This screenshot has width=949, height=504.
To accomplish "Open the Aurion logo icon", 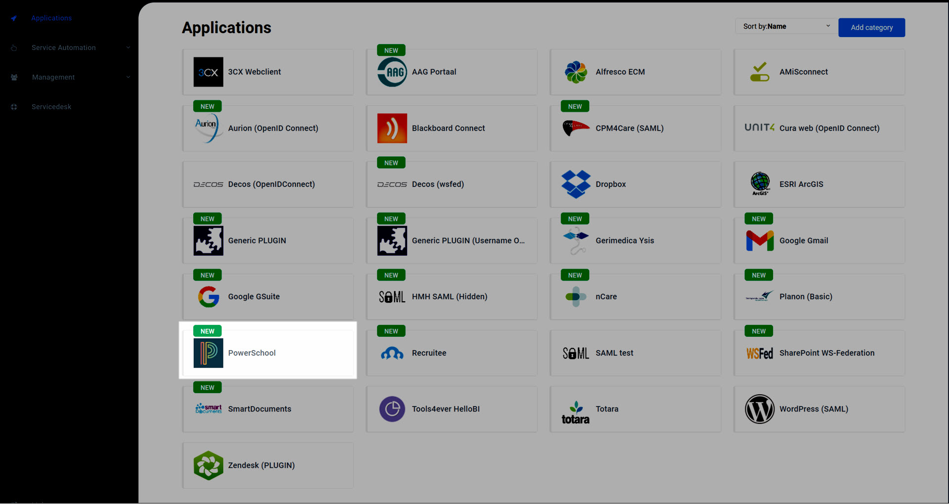I will (x=208, y=128).
